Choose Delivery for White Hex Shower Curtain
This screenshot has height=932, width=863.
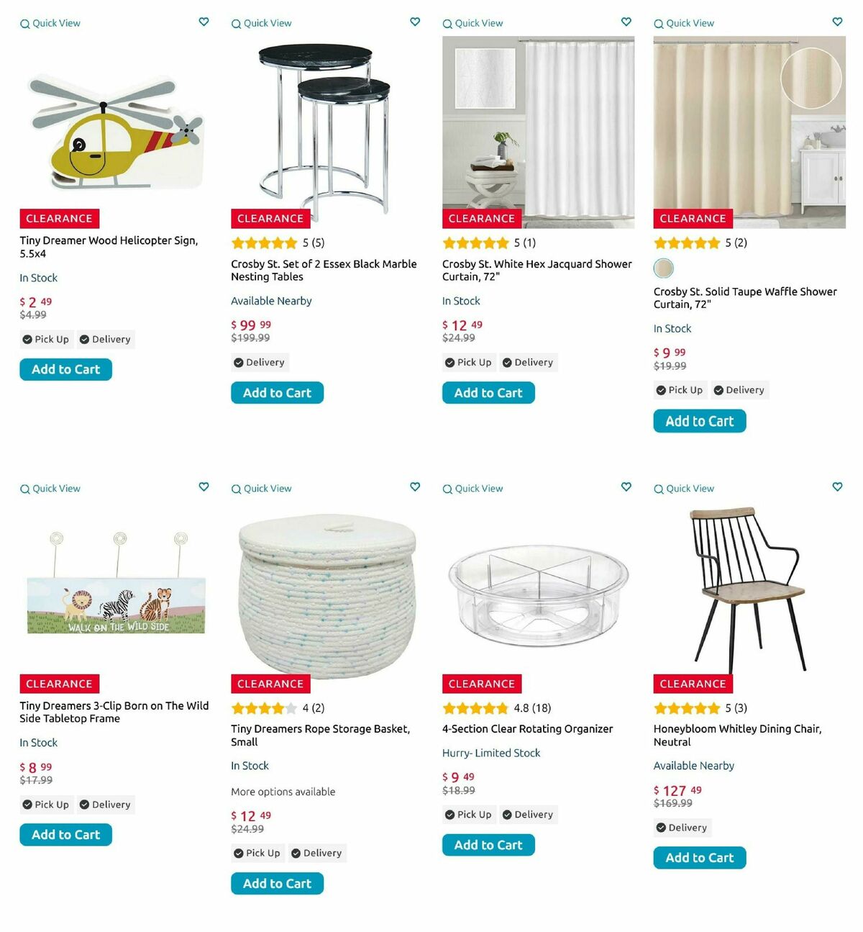528,363
